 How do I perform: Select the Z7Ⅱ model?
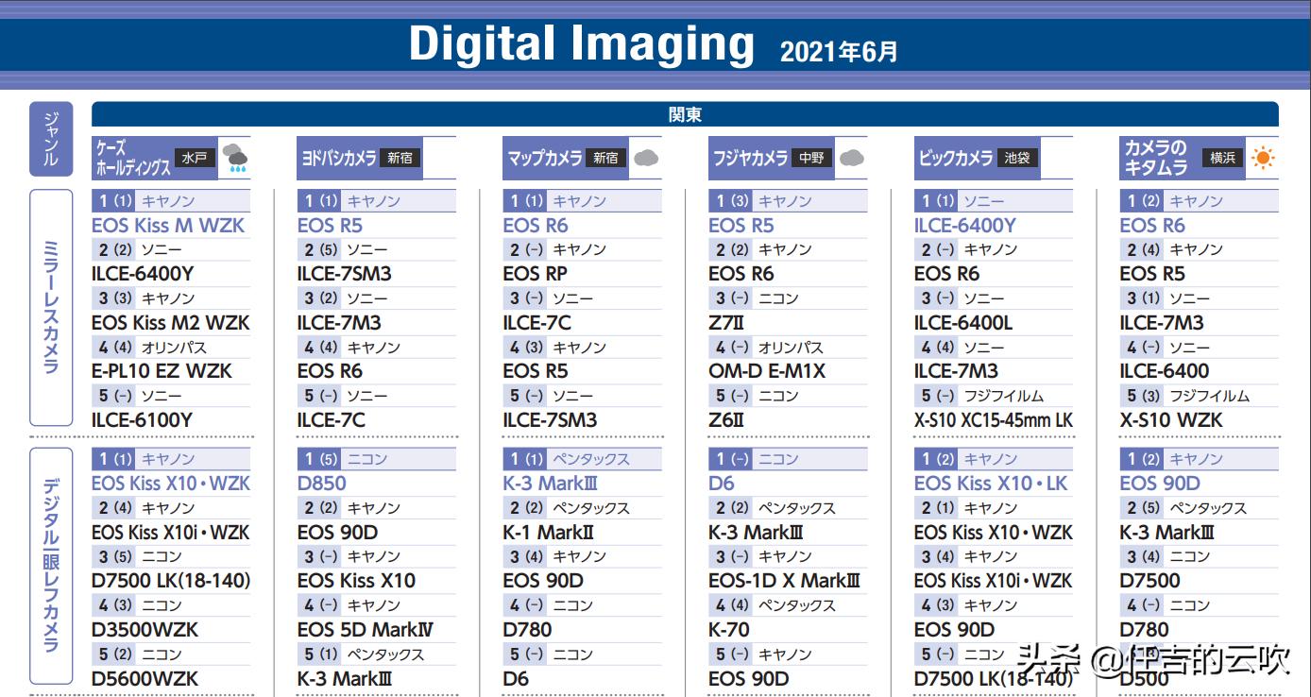pyautogui.click(x=725, y=323)
